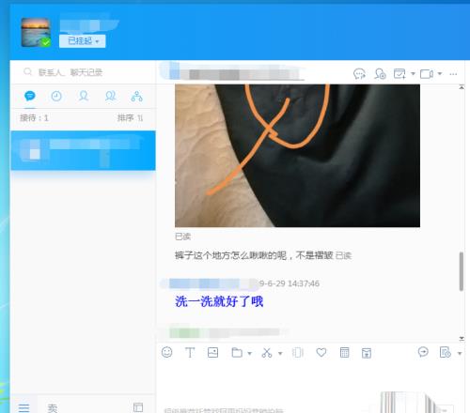Open the organization structure tab
Image resolution: width=470 pixels, height=413 pixels.
137,96
